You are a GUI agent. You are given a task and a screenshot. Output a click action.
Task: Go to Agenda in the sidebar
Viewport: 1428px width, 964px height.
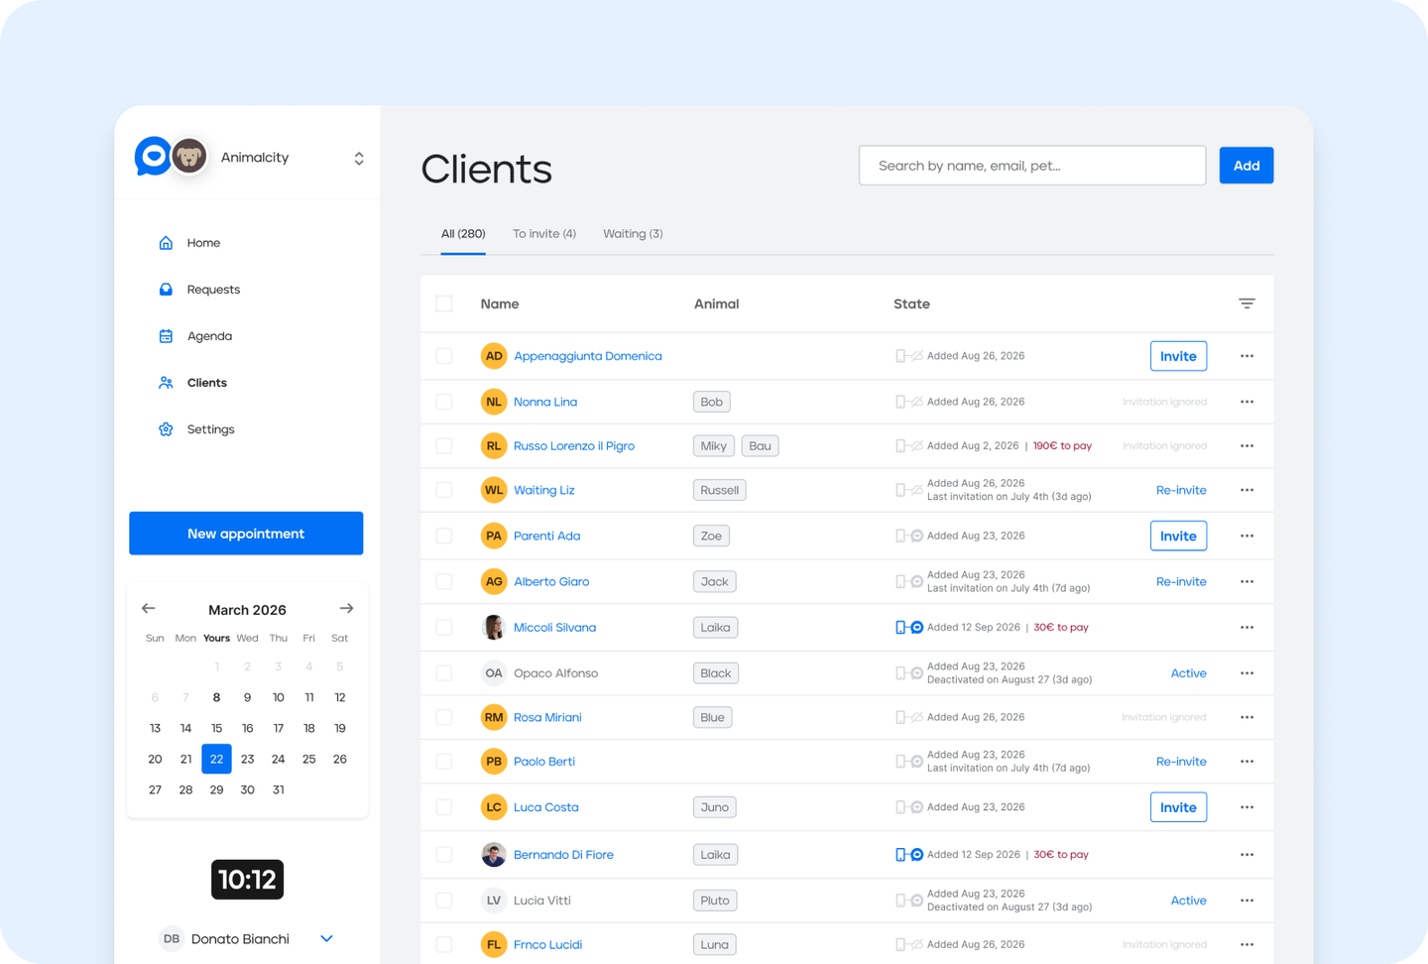point(194,336)
